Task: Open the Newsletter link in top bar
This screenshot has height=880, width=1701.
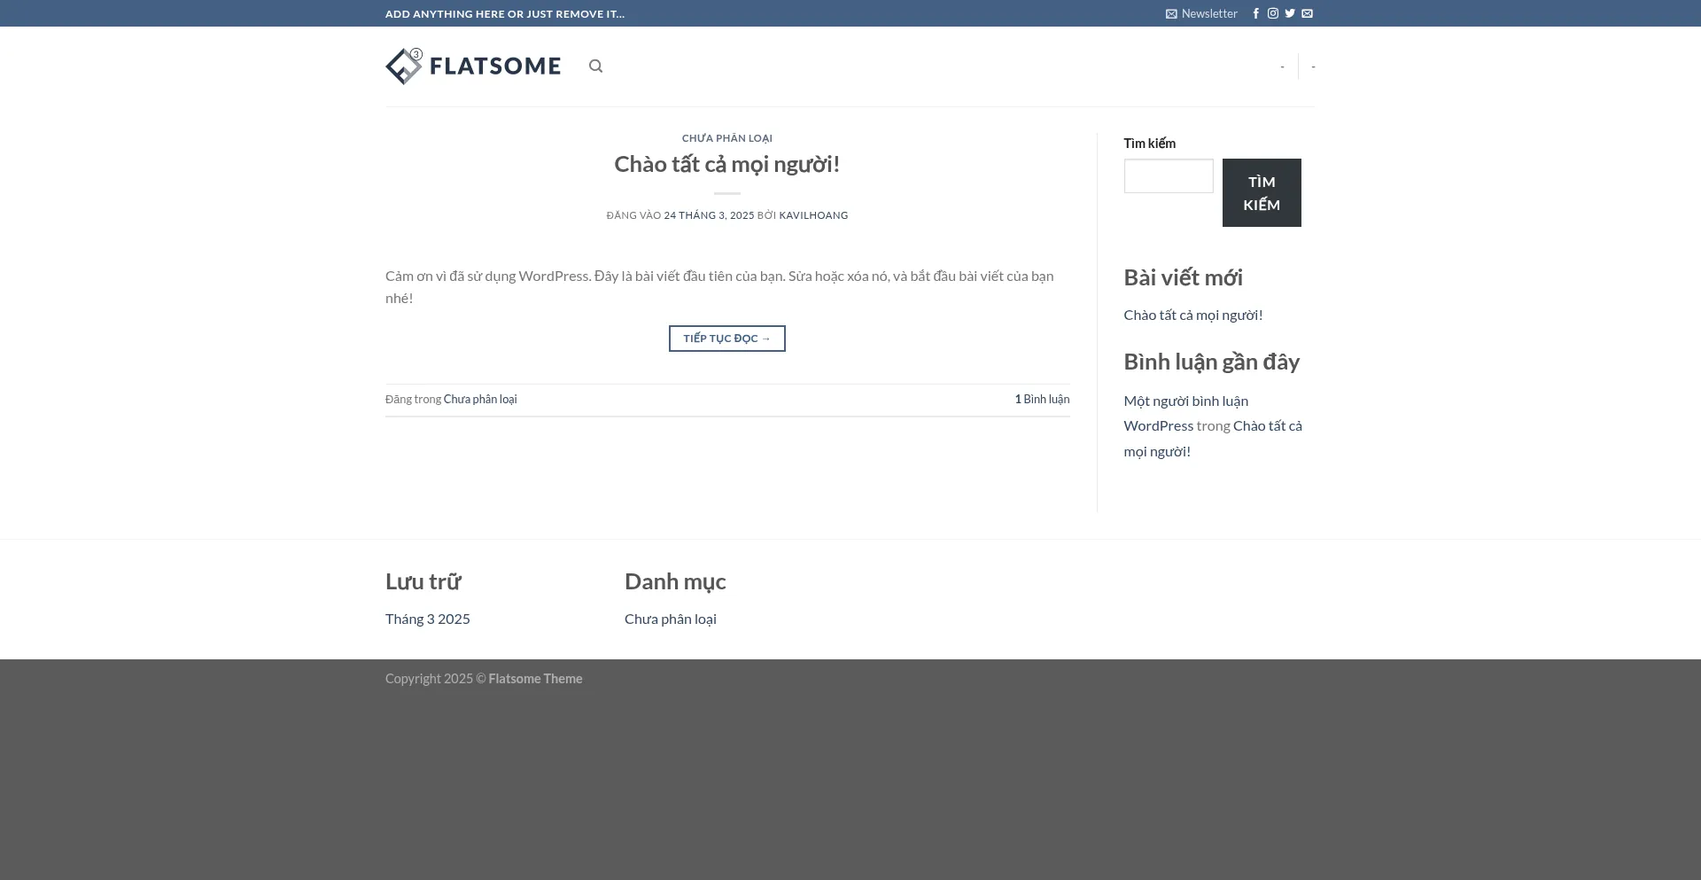Action: 1201,13
